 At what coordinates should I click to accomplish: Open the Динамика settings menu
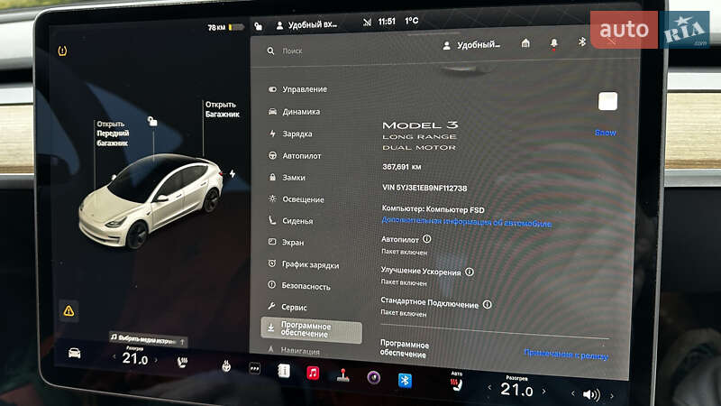[295, 111]
